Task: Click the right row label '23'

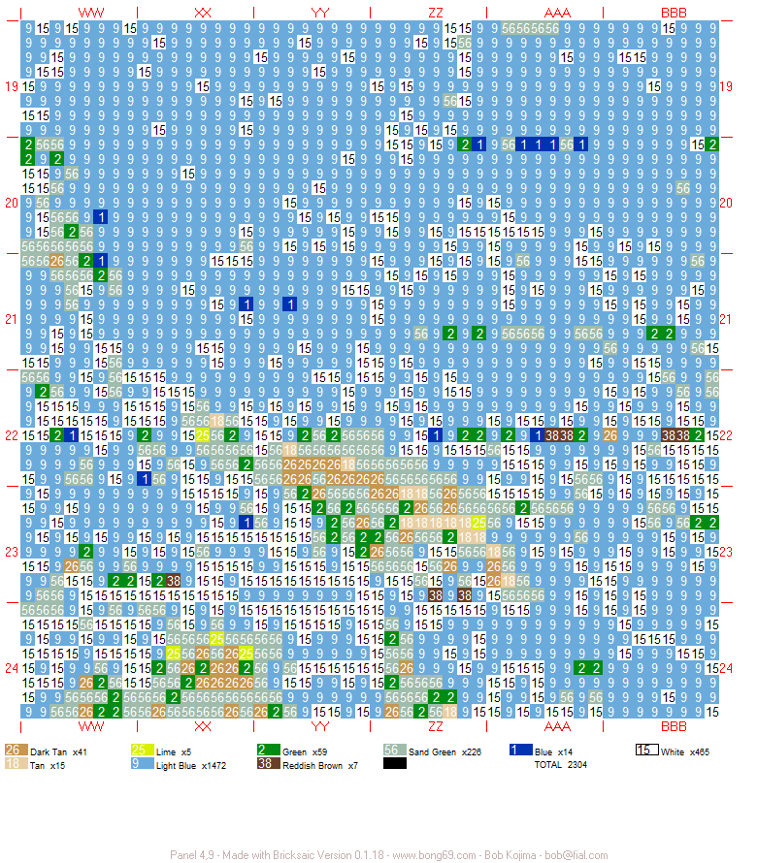Action: (726, 552)
